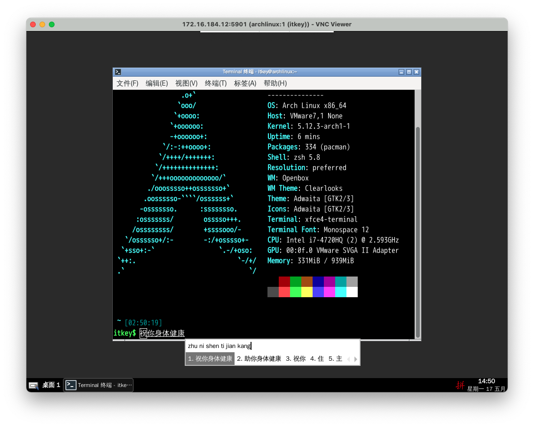
Task: Click the bright cyan color block
Action: [x=340, y=292]
